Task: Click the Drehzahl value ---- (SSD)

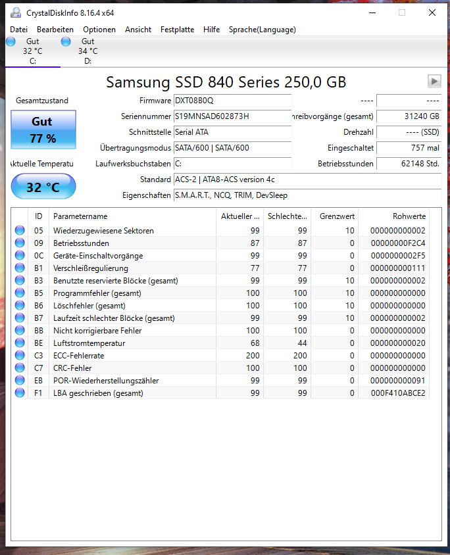Action: [409, 132]
